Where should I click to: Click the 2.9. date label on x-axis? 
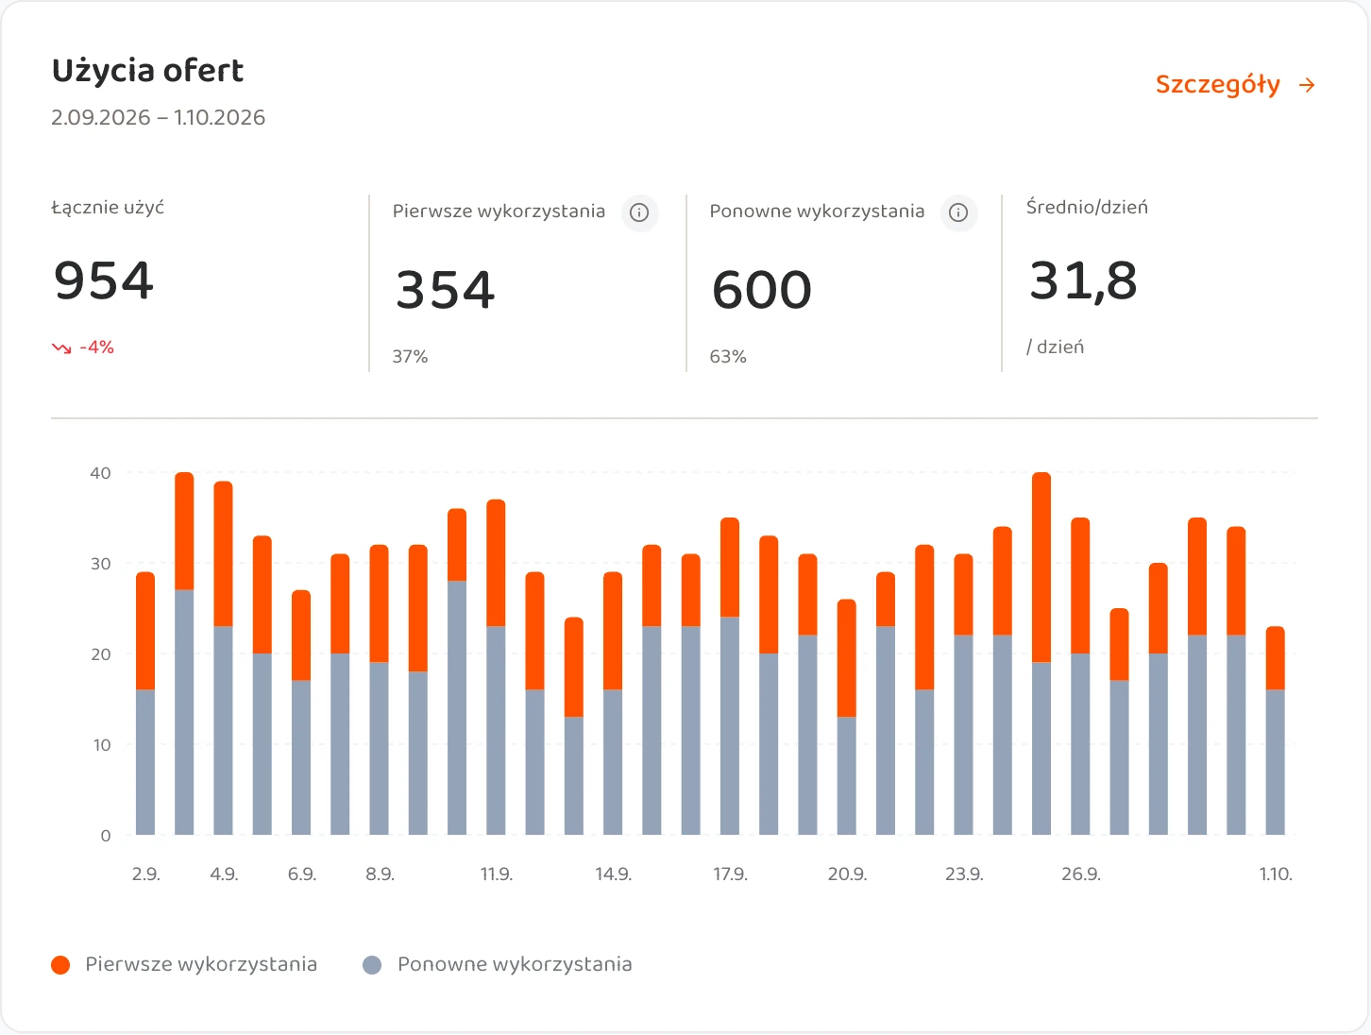point(145,874)
